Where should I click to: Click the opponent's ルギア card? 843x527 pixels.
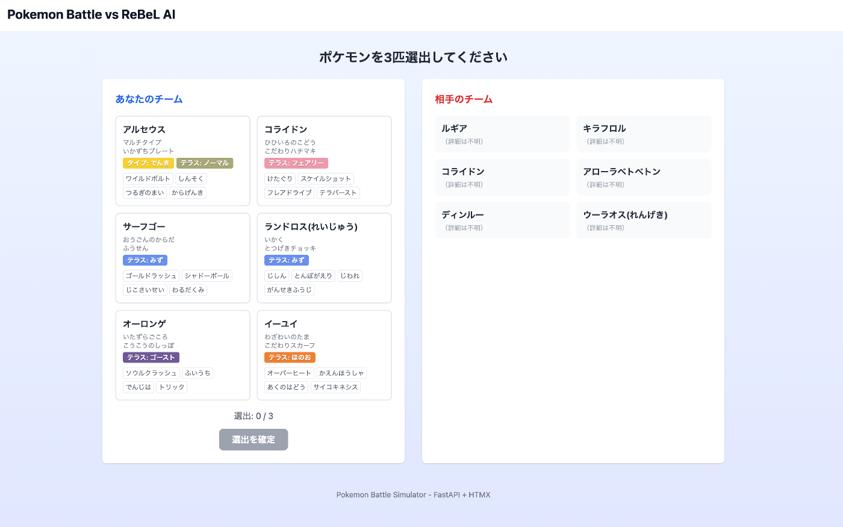tap(502, 134)
